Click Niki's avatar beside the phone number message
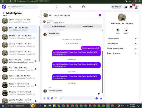The width and height of the screenshot is (142, 108). coord(45,91)
